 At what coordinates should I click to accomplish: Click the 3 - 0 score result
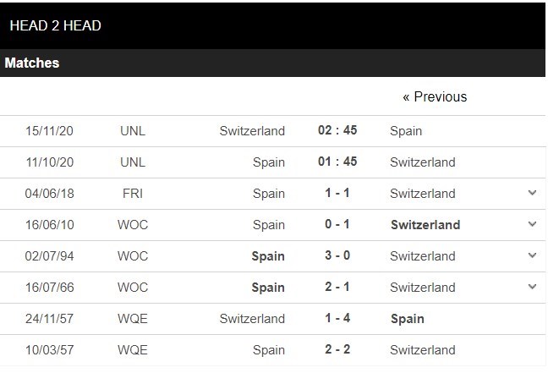[x=337, y=255]
